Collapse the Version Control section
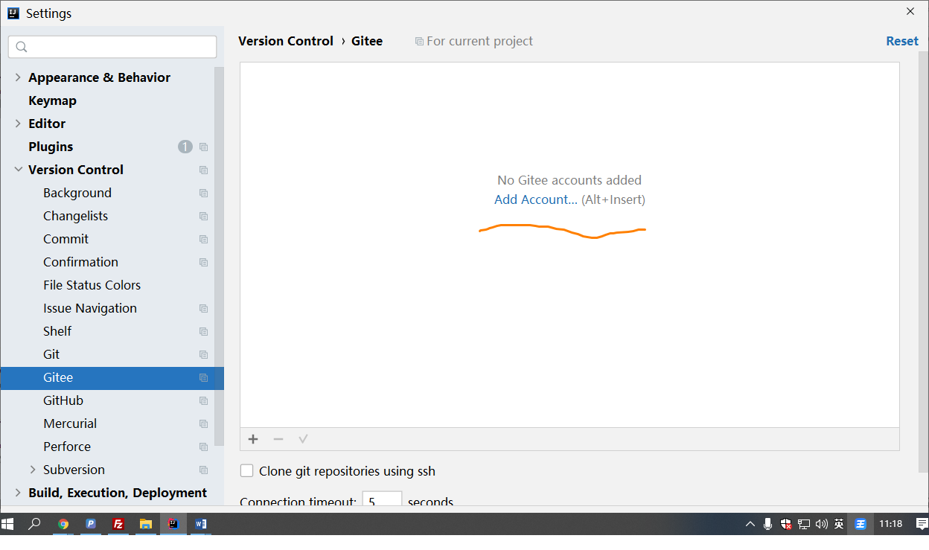Image resolution: width=929 pixels, height=550 pixels. coord(18,170)
